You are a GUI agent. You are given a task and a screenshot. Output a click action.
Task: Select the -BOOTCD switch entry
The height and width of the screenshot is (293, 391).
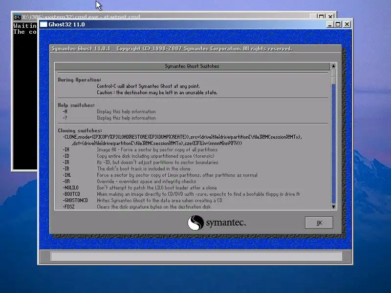click(71, 194)
